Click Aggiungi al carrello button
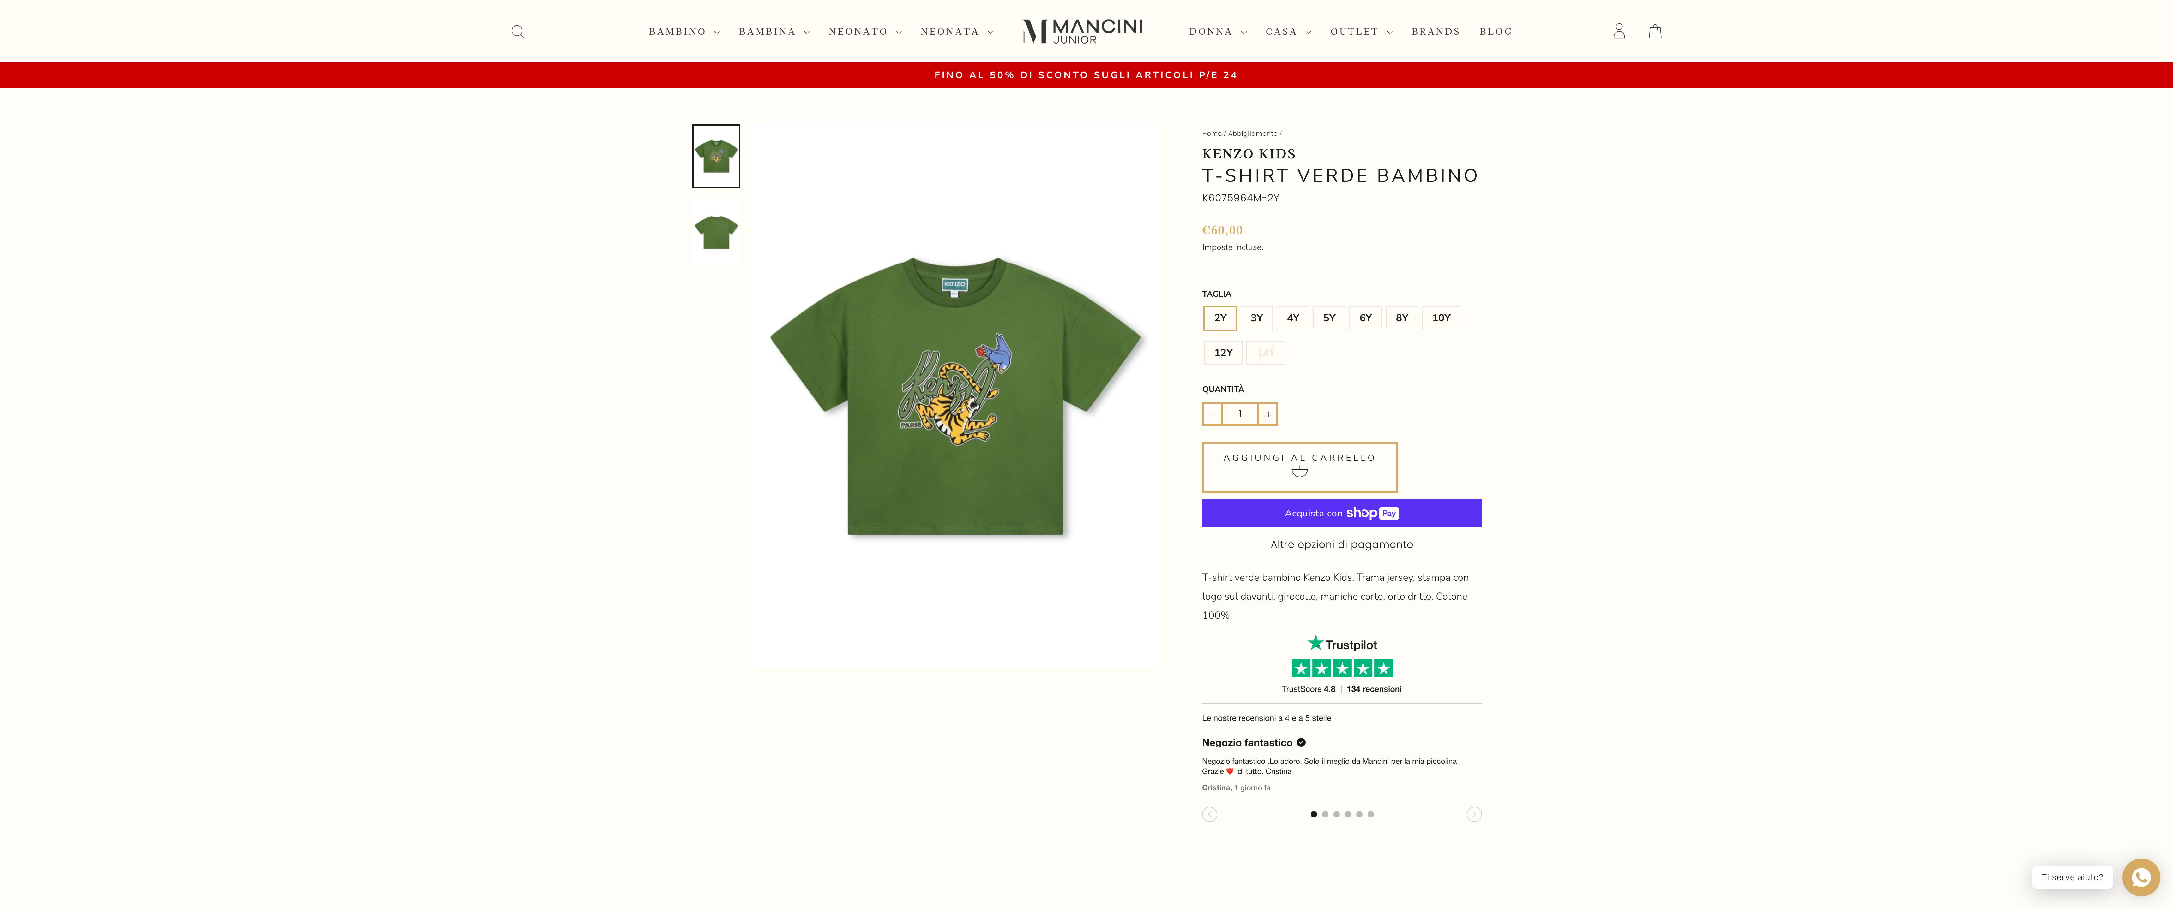 [1299, 467]
